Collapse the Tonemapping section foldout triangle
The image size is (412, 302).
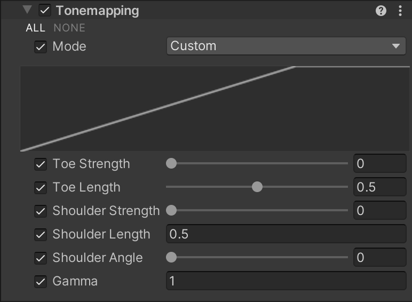(28, 10)
